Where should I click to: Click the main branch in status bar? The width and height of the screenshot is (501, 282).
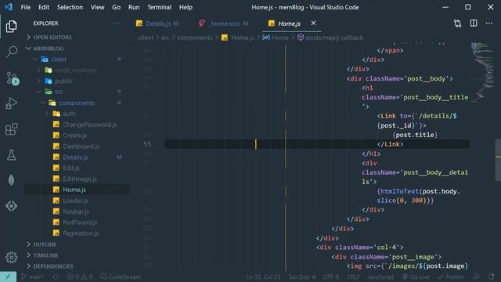tap(32, 277)
